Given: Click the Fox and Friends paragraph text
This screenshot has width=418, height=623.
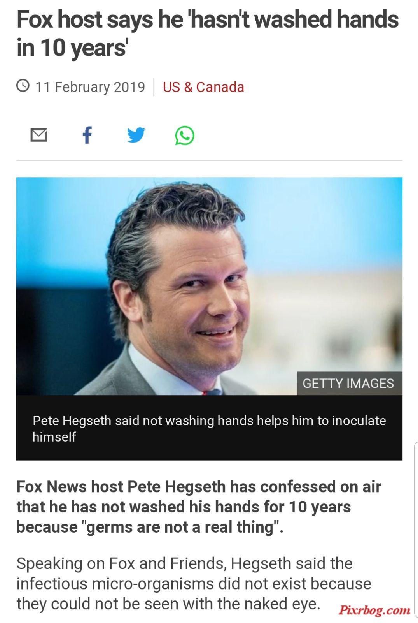Looking at the screenshot, I should point(194,583).
